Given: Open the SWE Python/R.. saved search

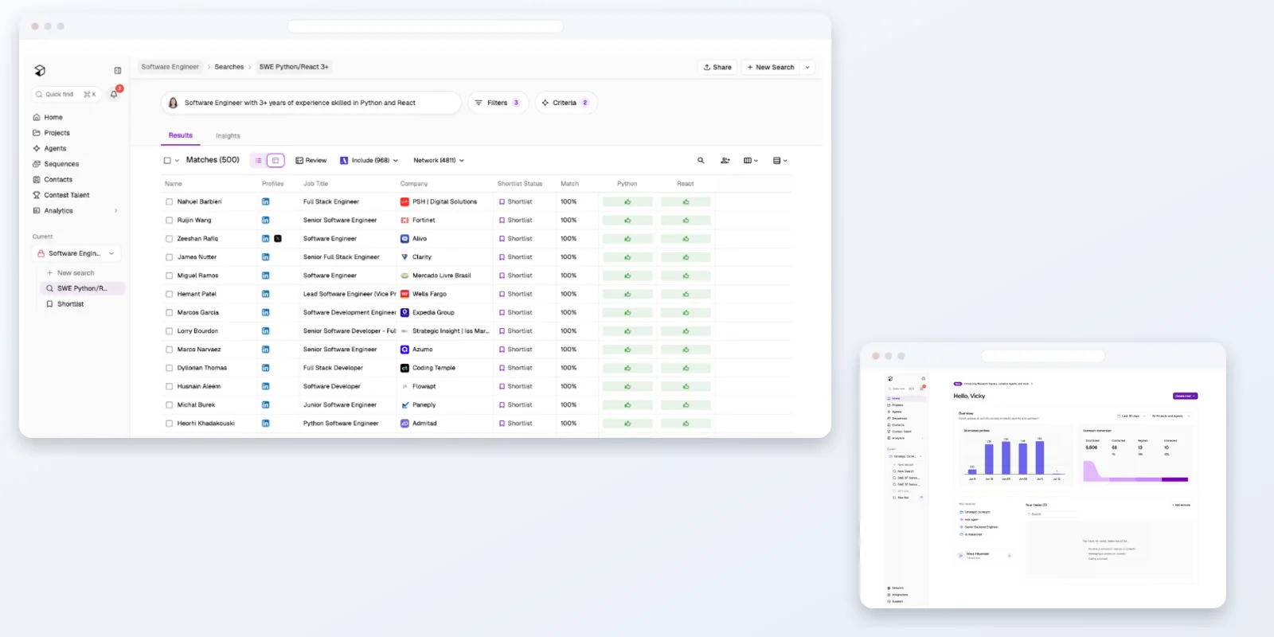Looking at the screenshot, I should point(82,288).
